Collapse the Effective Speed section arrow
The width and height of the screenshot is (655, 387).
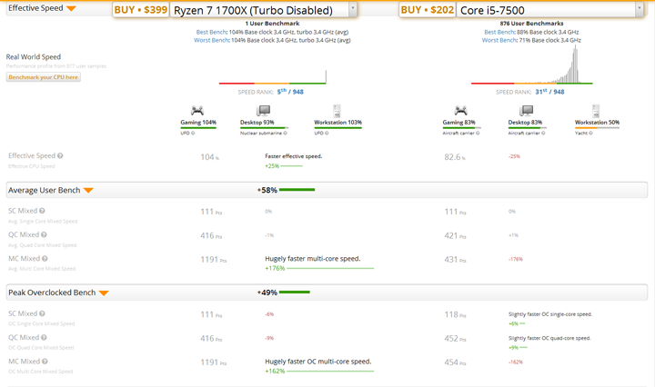point(71,8)
